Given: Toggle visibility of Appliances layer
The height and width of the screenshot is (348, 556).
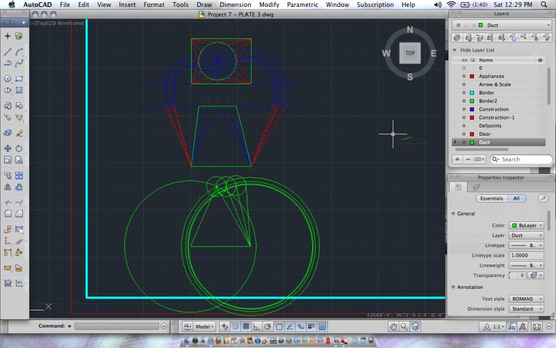Looking at the screenshot, I should pyautogui.click(x=464, y=76).
